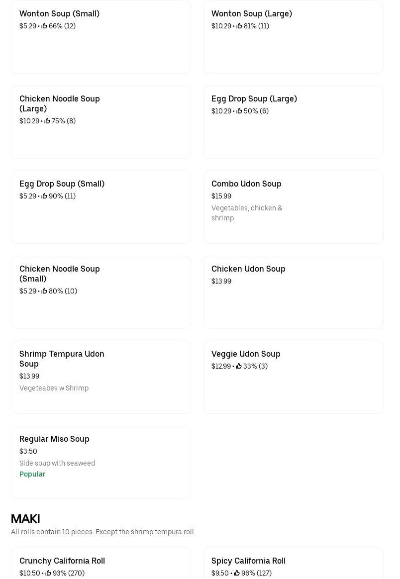Click thumbs-up icon on Chicken Noodle Soup (Large)
The width and height of the screenshot is (400, 579).
[47, 121]
